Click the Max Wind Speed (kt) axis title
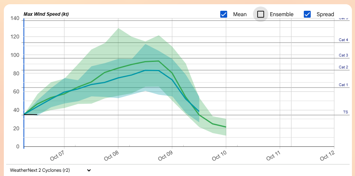The image size is (355, 176). pos(46,14)
